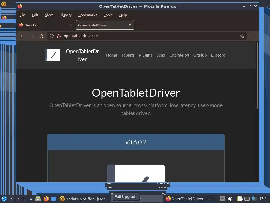Close the New Tab tab
The image size is (270, 203).
click(x=71, y=25)
